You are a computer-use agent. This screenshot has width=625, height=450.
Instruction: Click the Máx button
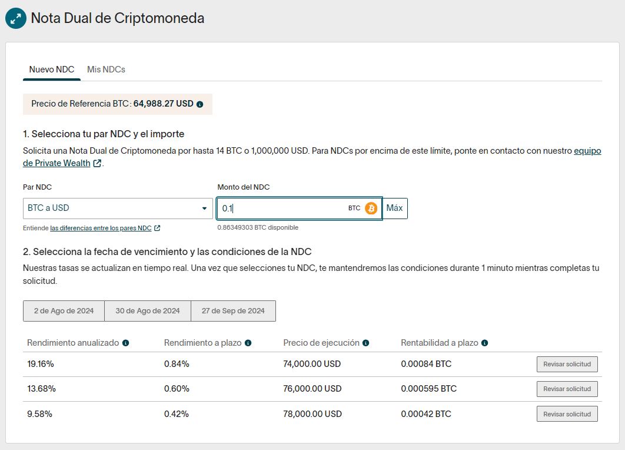395,209
